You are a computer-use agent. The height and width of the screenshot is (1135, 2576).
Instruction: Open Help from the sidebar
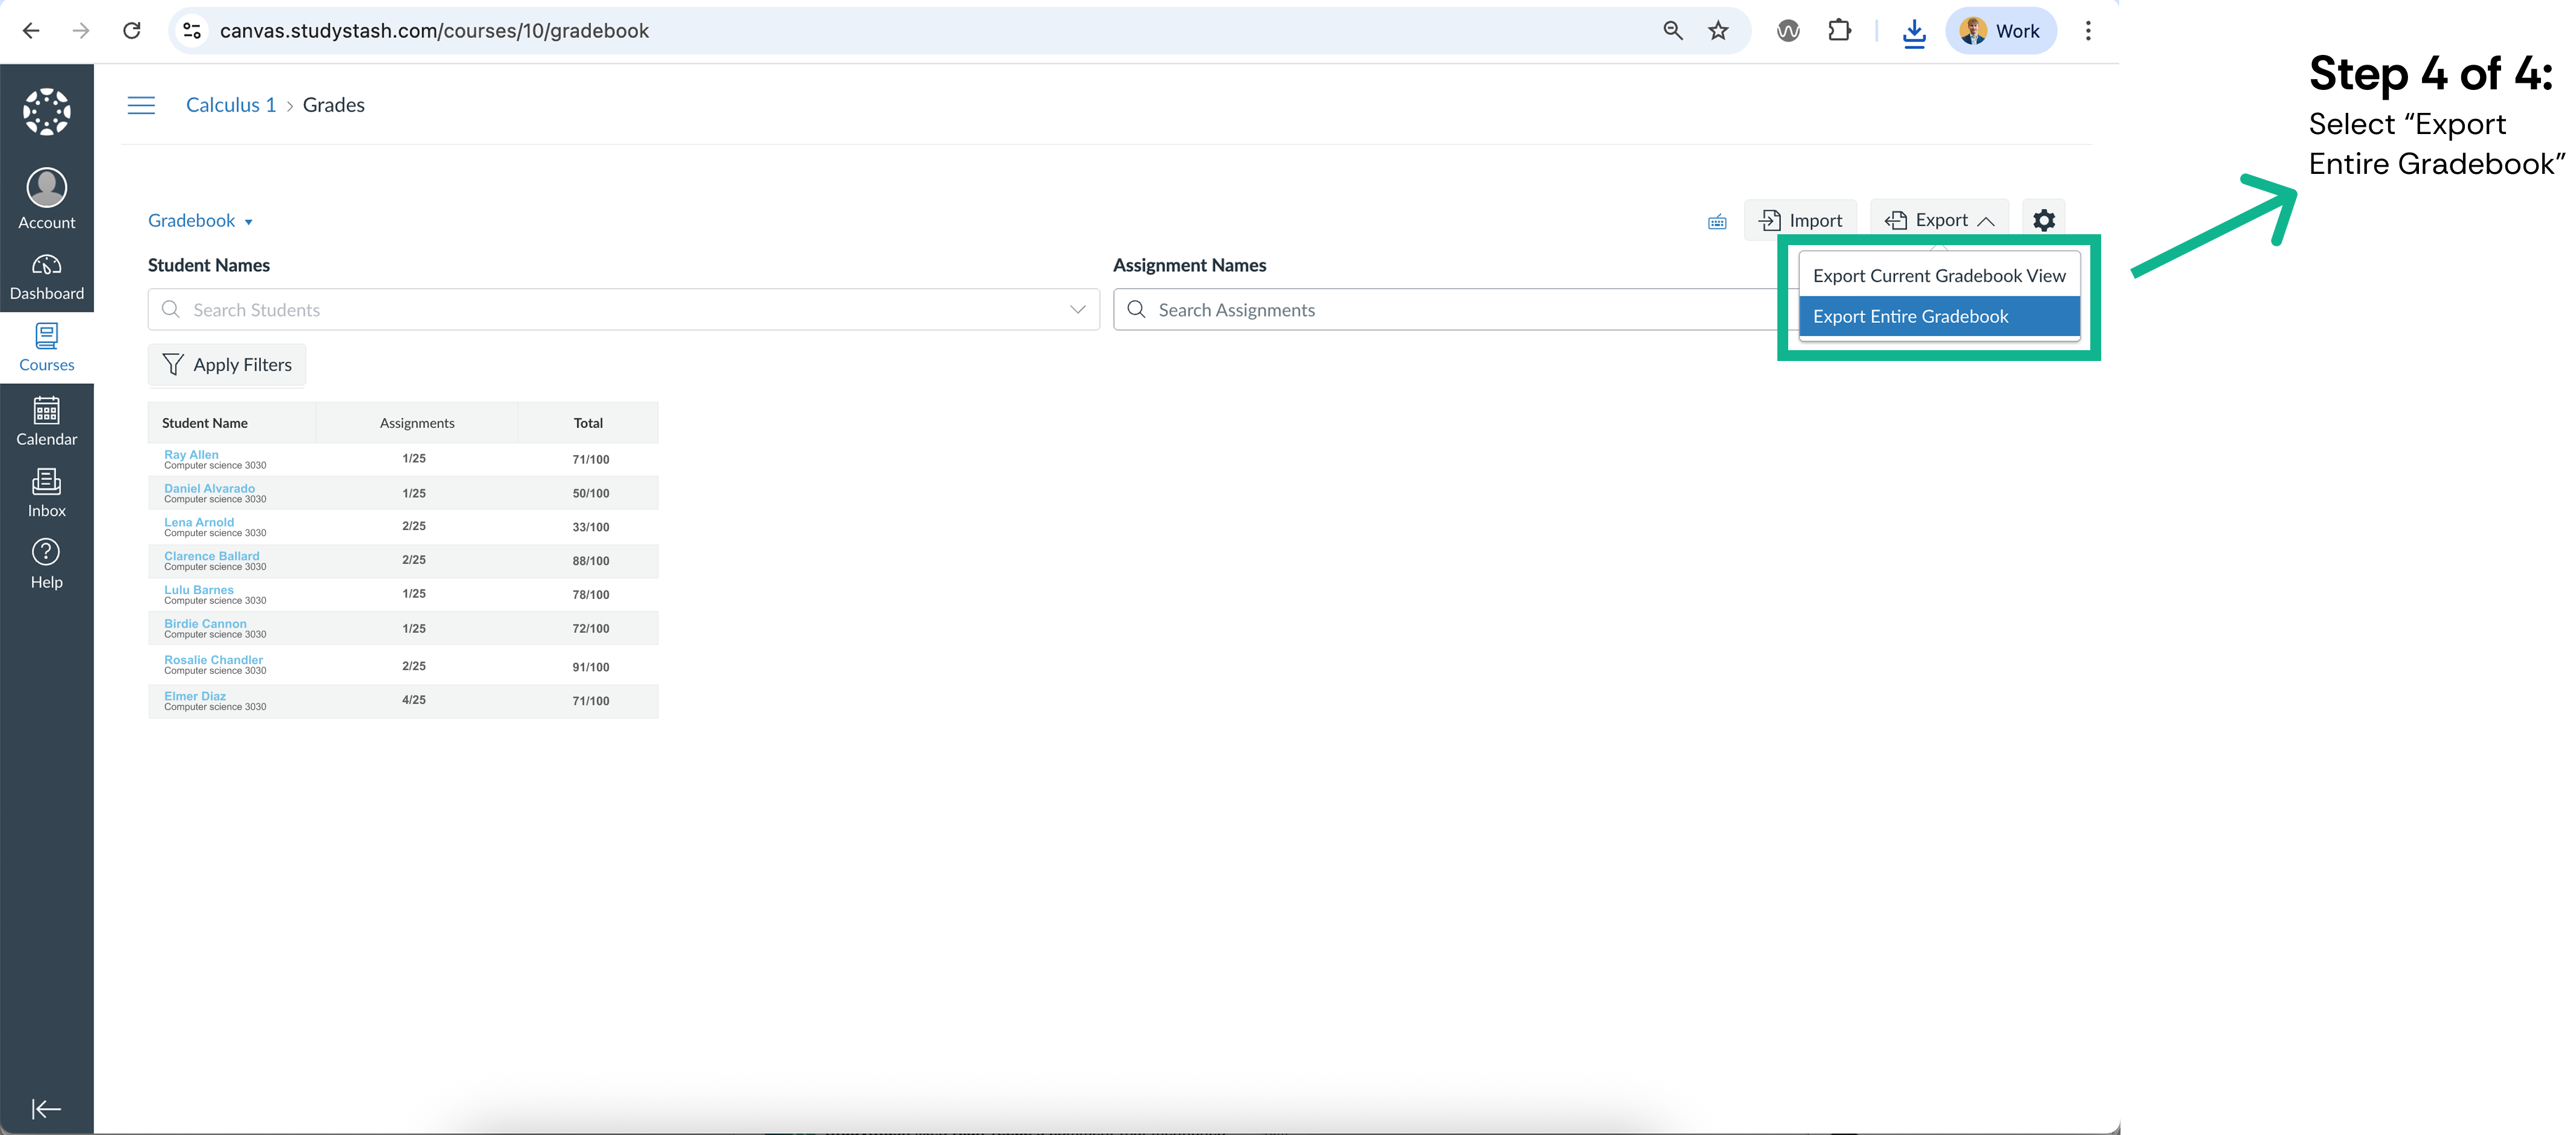click(46, 564)
